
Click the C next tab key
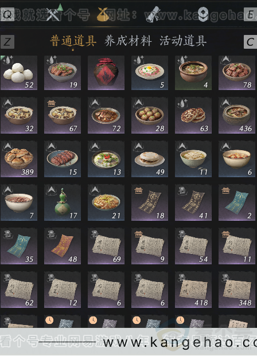(251, 42)
